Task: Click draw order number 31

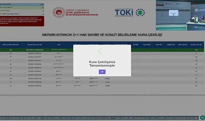Action: 196,75
